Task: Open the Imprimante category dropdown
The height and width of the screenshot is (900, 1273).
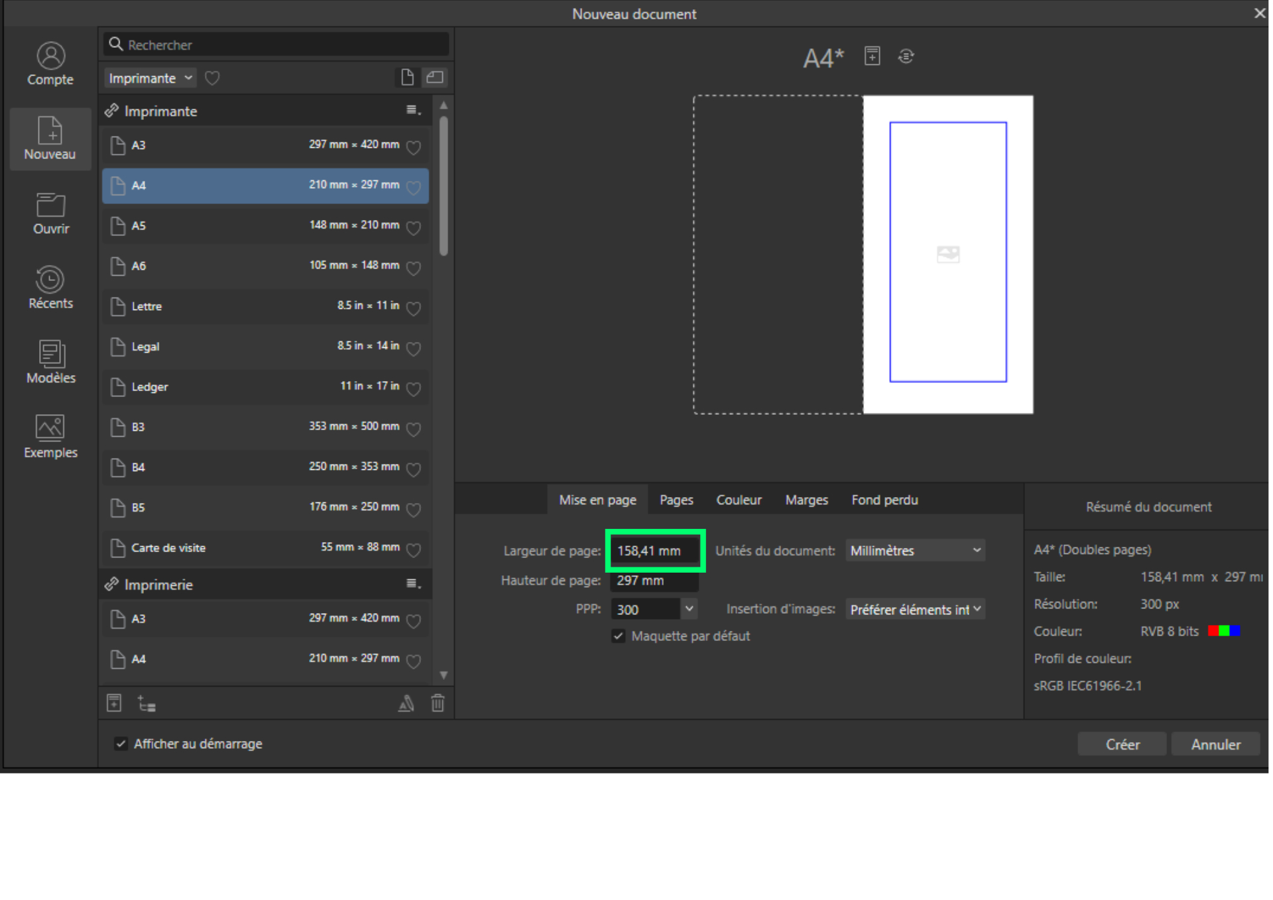Action: pyautogui.click(x=150, y=78)
